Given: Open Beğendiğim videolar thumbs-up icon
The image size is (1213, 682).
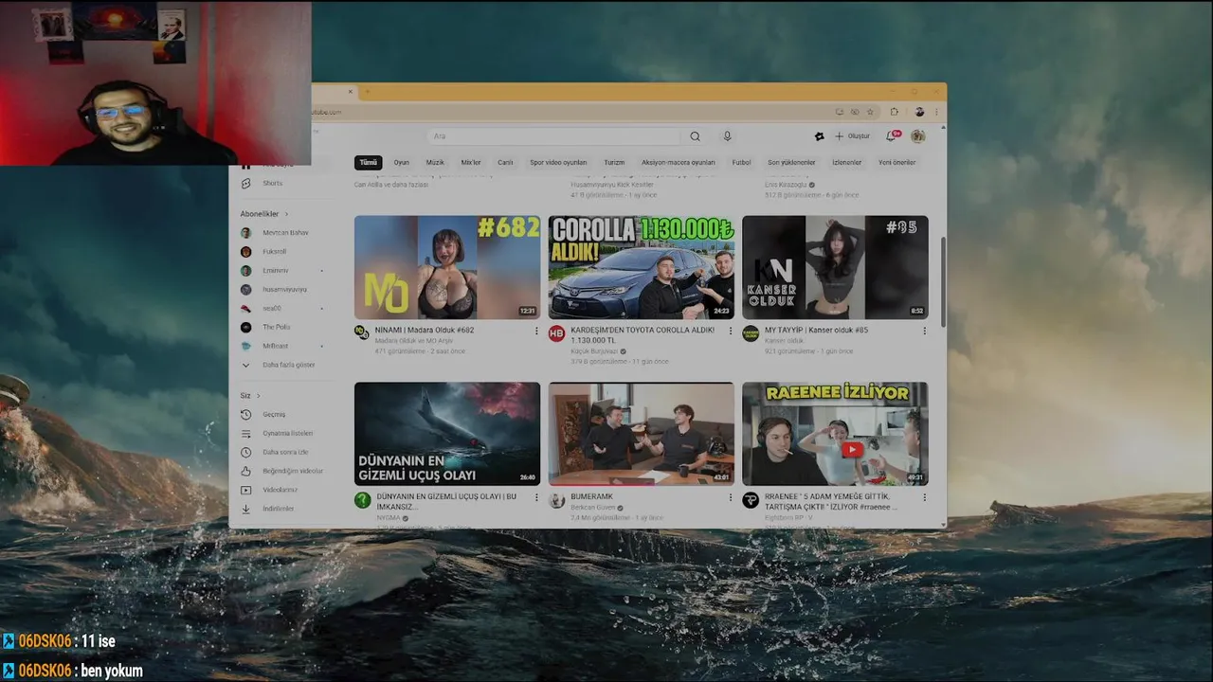Looking at the screenshot, I should click(245, 471).
